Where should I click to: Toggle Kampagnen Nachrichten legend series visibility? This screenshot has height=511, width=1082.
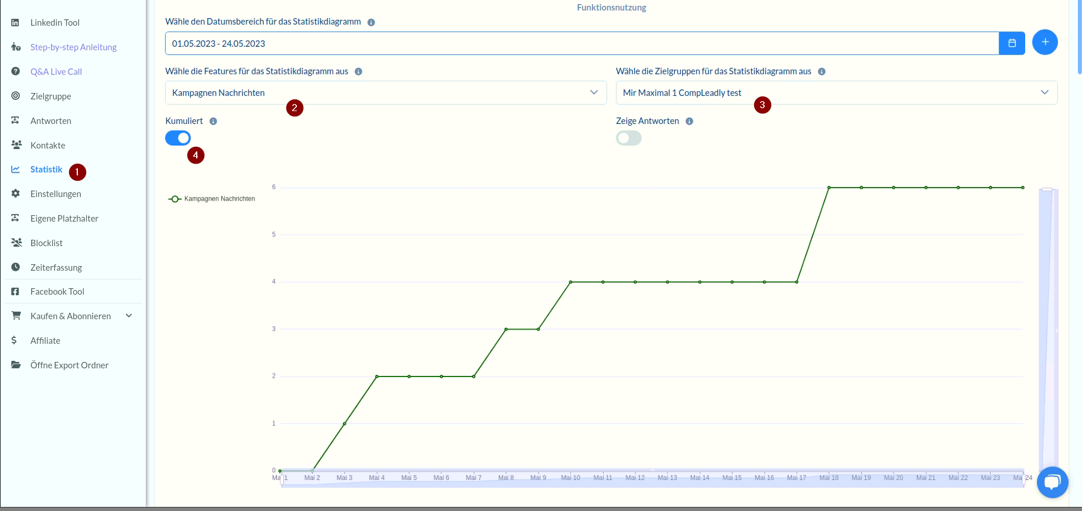[212, 199]
